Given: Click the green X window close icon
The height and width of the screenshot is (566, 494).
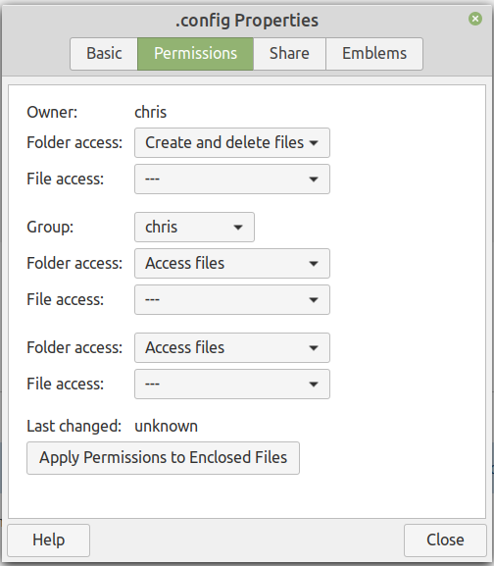Looking at the screenshot, I should [x=475, y=19].
